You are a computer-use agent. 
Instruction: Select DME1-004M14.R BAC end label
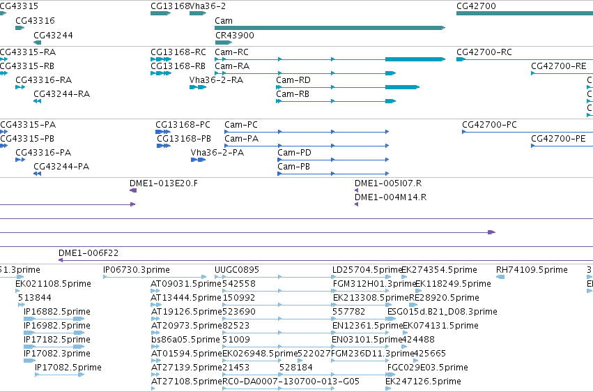coord(390,197)
